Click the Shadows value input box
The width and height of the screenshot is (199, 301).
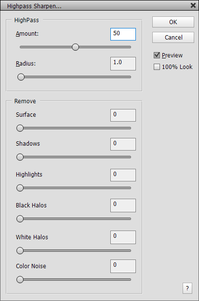pos(123,144)
